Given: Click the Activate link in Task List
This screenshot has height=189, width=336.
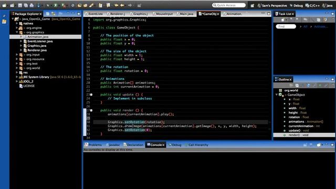Looking at the screenshot, I should 321,27.
